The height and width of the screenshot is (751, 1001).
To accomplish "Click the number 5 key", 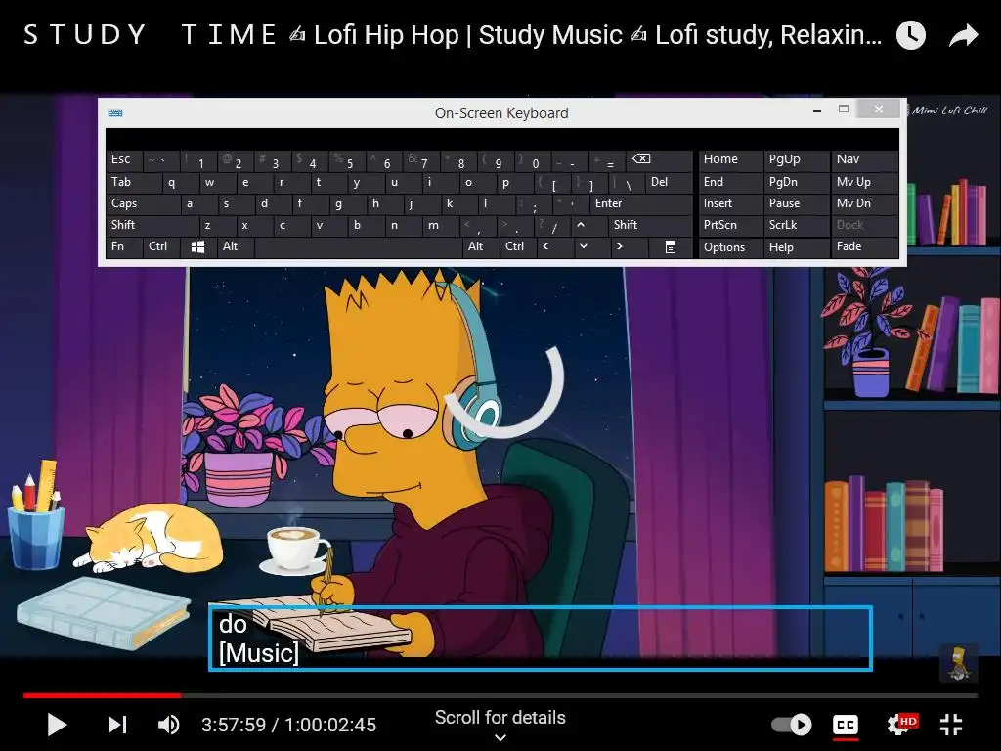I will click(347, 160).
